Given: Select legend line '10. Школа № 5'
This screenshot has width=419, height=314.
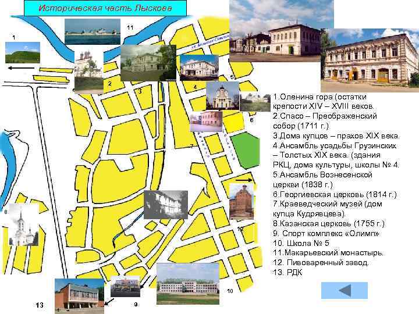Looking at the screenshot, I should 301,243.
